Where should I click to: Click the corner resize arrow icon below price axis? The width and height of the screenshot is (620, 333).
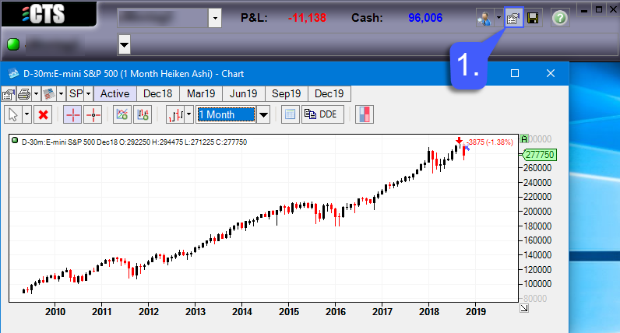click(524, 308)
